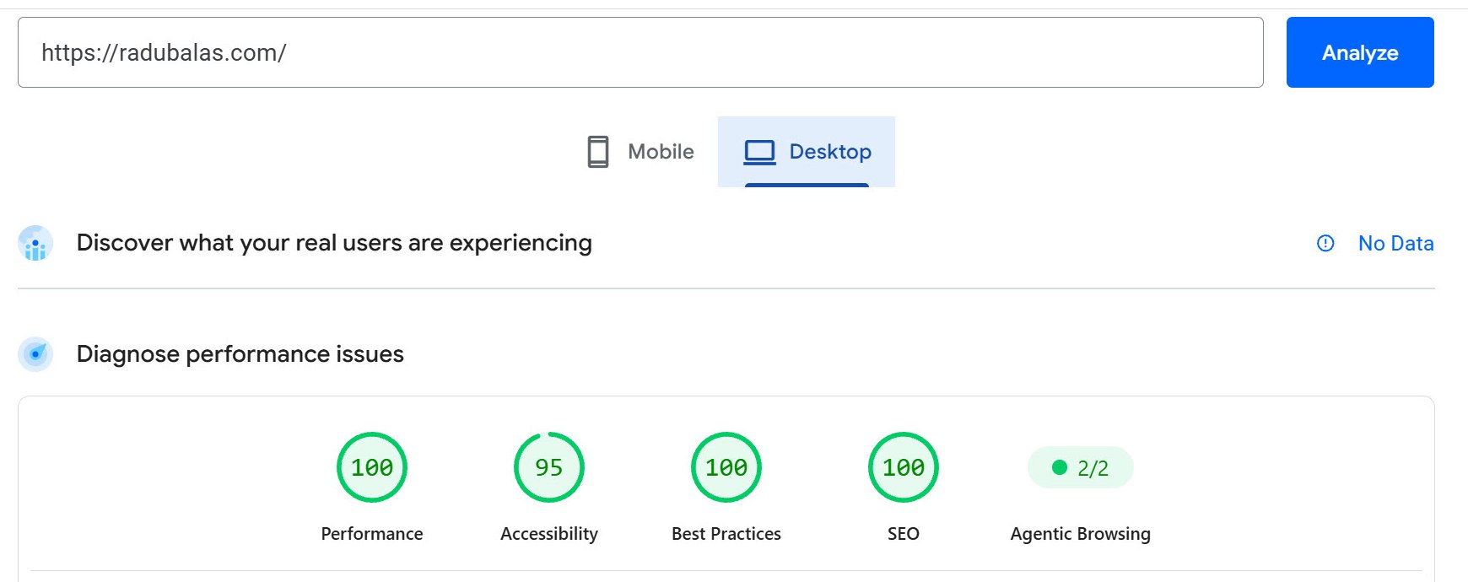Click the Best Practices label

pyautogui.click(x=726, y=534)
